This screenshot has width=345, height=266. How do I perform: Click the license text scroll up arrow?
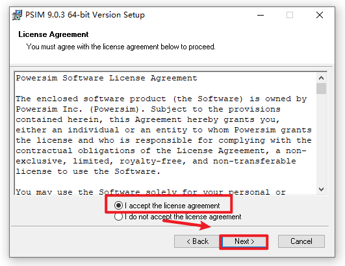pyautogui.click(x=321, y=78)
